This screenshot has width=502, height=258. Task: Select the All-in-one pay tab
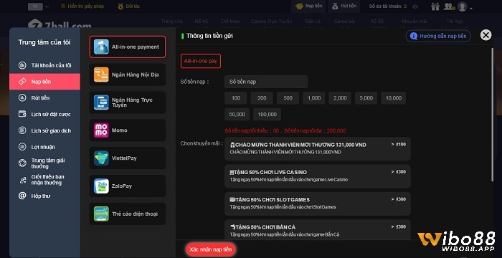click(x=200, y=61)
